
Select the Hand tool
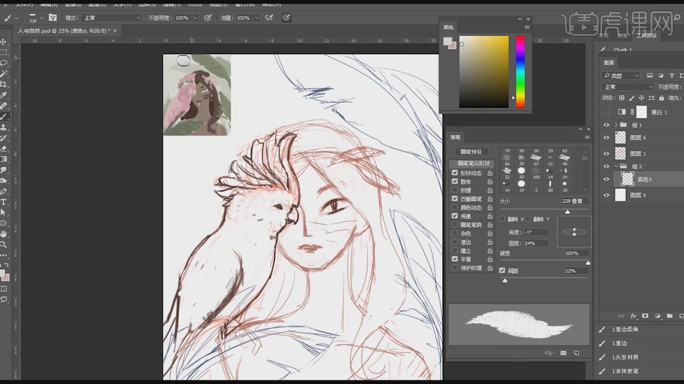4,234
